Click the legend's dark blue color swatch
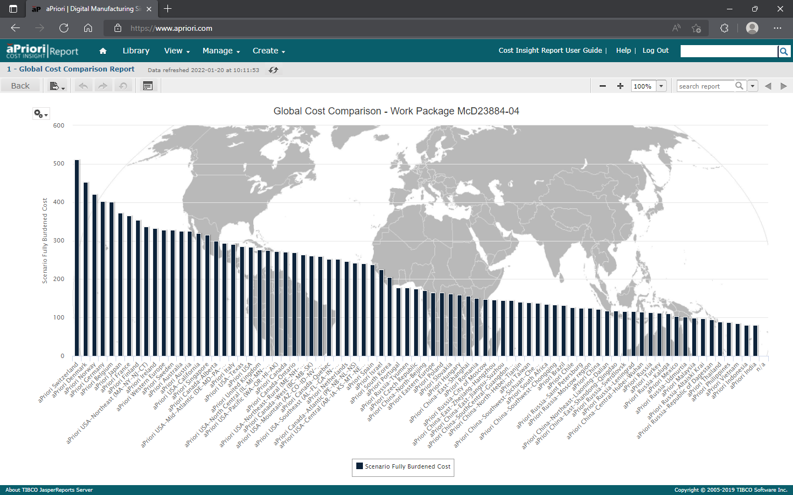 (360, 466)
